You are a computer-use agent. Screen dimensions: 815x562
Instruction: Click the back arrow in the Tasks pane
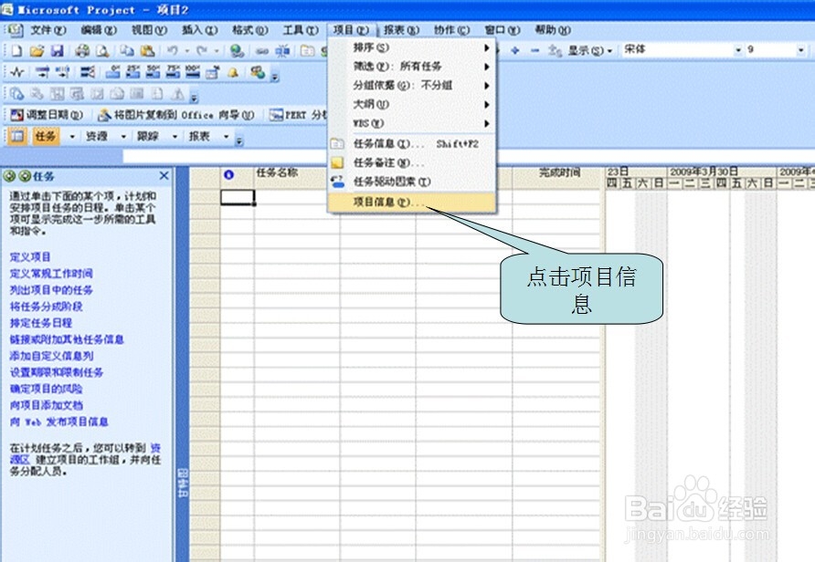click(9, 176)
